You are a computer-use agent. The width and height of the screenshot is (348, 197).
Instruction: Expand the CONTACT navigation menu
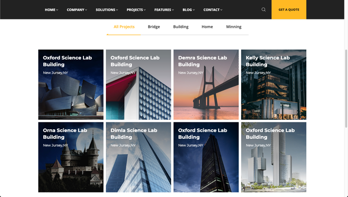tap(213, 10)
